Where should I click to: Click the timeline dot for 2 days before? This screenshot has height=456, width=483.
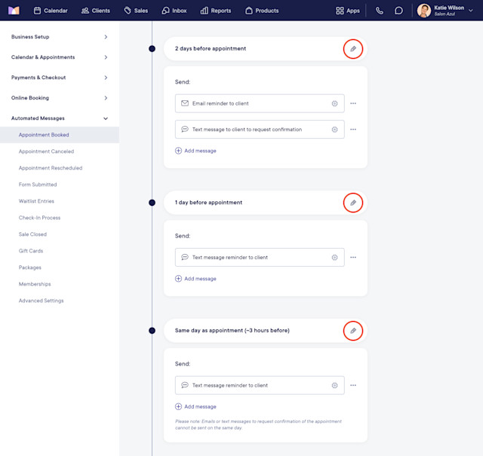(152, 49)
